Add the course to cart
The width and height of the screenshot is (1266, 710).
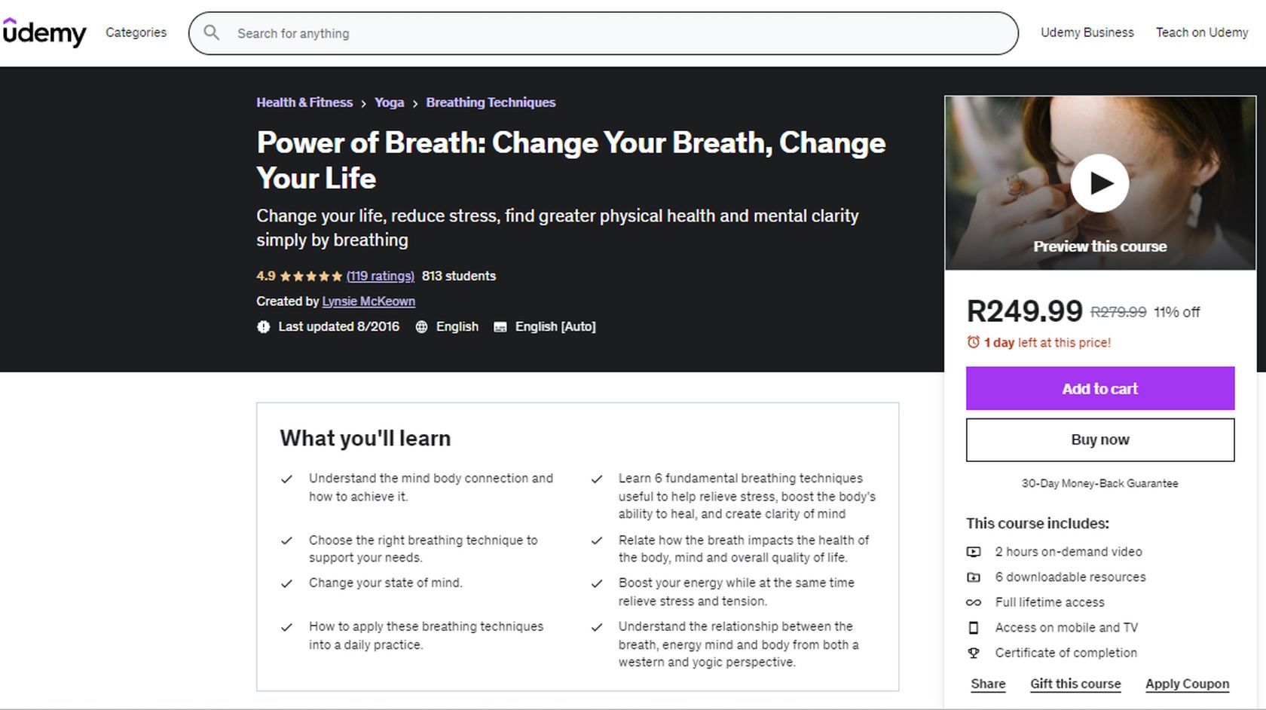[x=1100, y=388]
